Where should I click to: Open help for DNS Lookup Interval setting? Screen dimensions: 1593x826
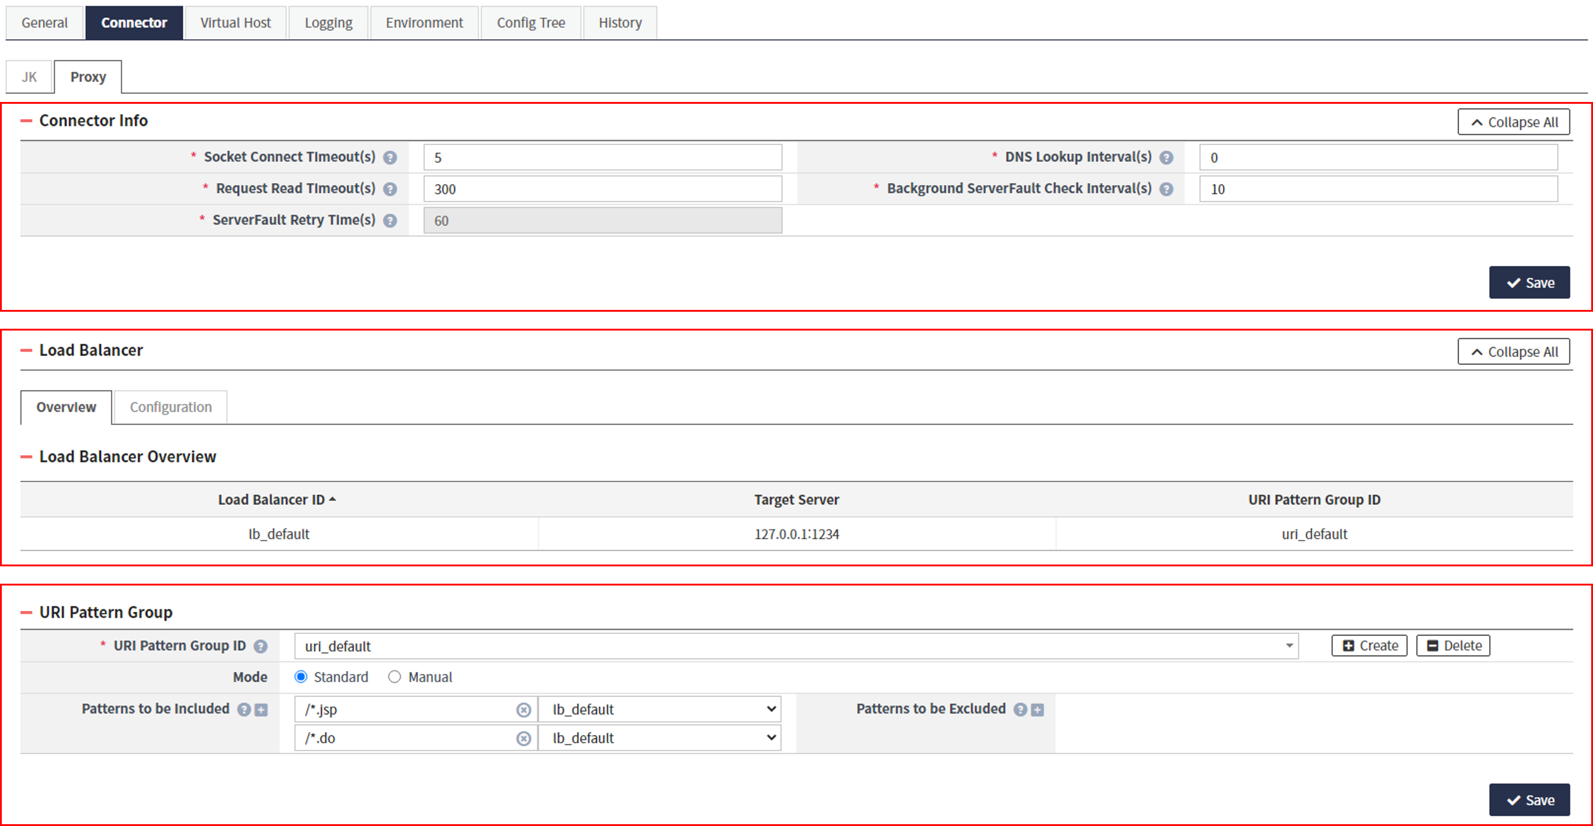click(1167, 158)
